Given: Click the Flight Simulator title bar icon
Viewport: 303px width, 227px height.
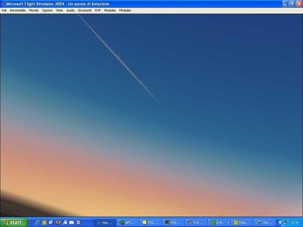Looking at the screenshot, I should [x=3, y=4].
